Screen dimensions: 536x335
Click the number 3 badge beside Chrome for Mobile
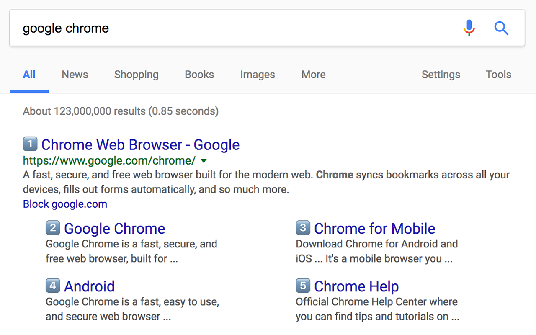(x=303, y=228)
